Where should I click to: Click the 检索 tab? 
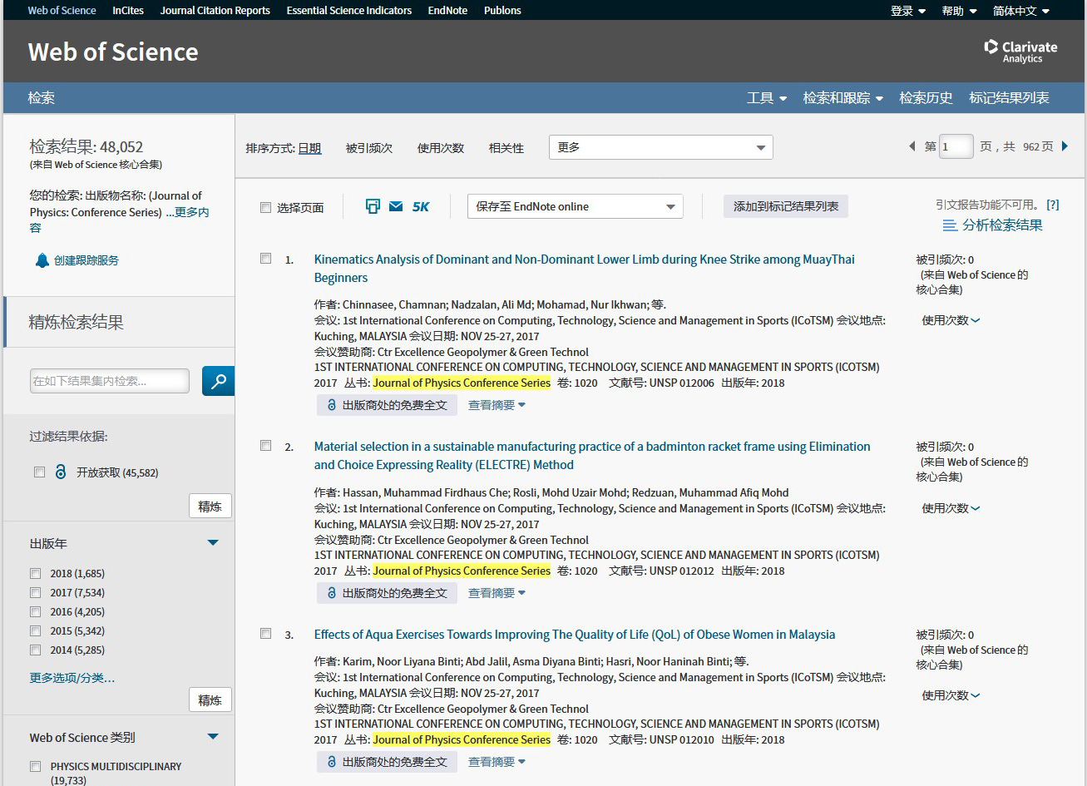click(x=42, y=98)
